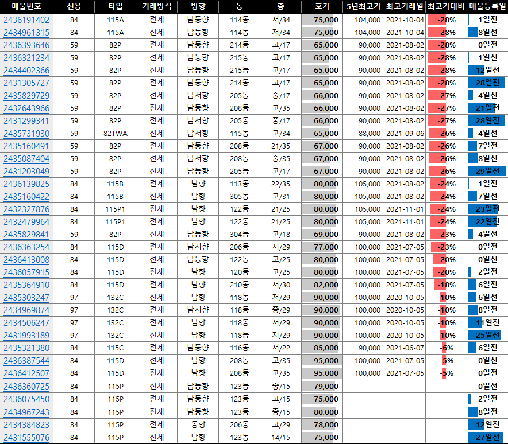Select the 5년최고가 column header
This screenshot has height=444, width=508.
point(364,6)
